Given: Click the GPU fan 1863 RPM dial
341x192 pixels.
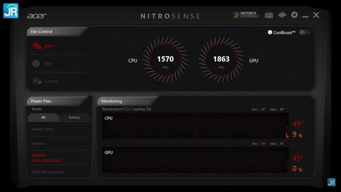Looking at the screenshot, I should click(221, 60).
